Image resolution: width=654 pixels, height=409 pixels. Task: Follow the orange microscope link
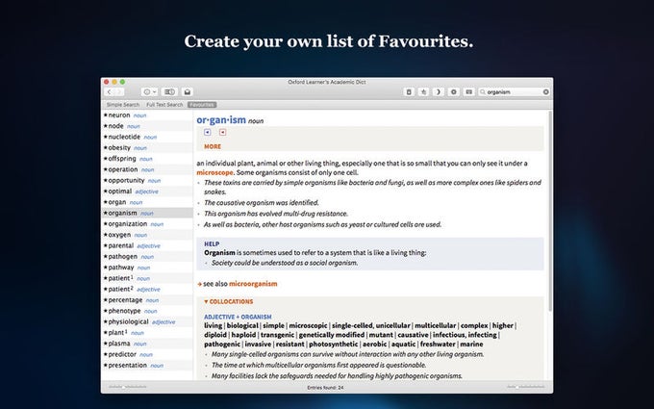pyautogui.click(x=214, y=172)
